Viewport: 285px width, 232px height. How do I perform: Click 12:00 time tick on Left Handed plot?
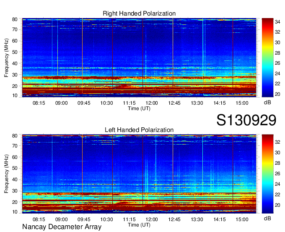152,219
